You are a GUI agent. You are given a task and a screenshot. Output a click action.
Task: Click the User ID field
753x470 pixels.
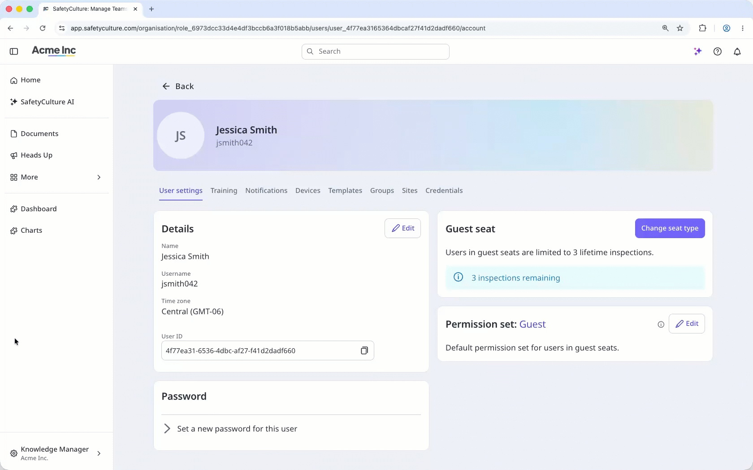pyautogui.click(x=268, y=350)
